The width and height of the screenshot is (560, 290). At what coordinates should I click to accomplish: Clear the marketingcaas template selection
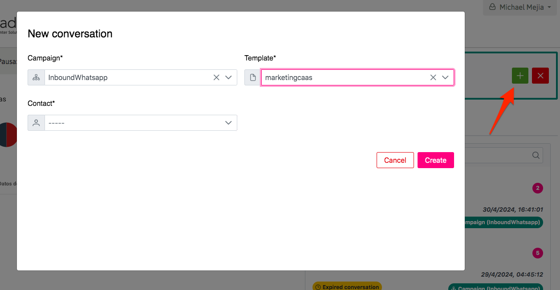[x=433, y=77]
